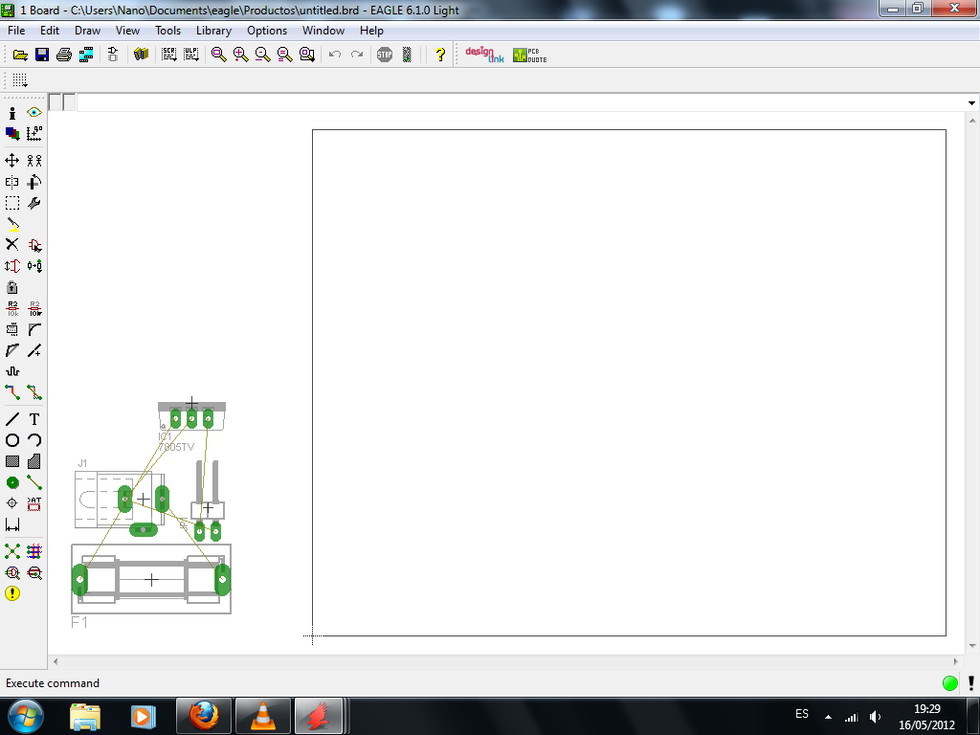The image size is (980, 735).
Task: Run the Ratsnest tool
Action: coord(11,551)
